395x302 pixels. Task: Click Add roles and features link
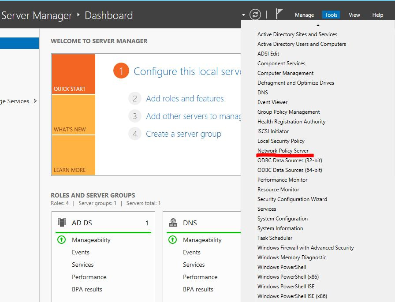pyautogui.click(x=185, y=98)
